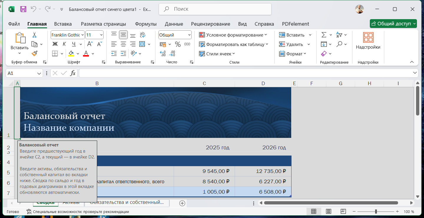Click the Format Painter brush icon

tap(34, 53)
